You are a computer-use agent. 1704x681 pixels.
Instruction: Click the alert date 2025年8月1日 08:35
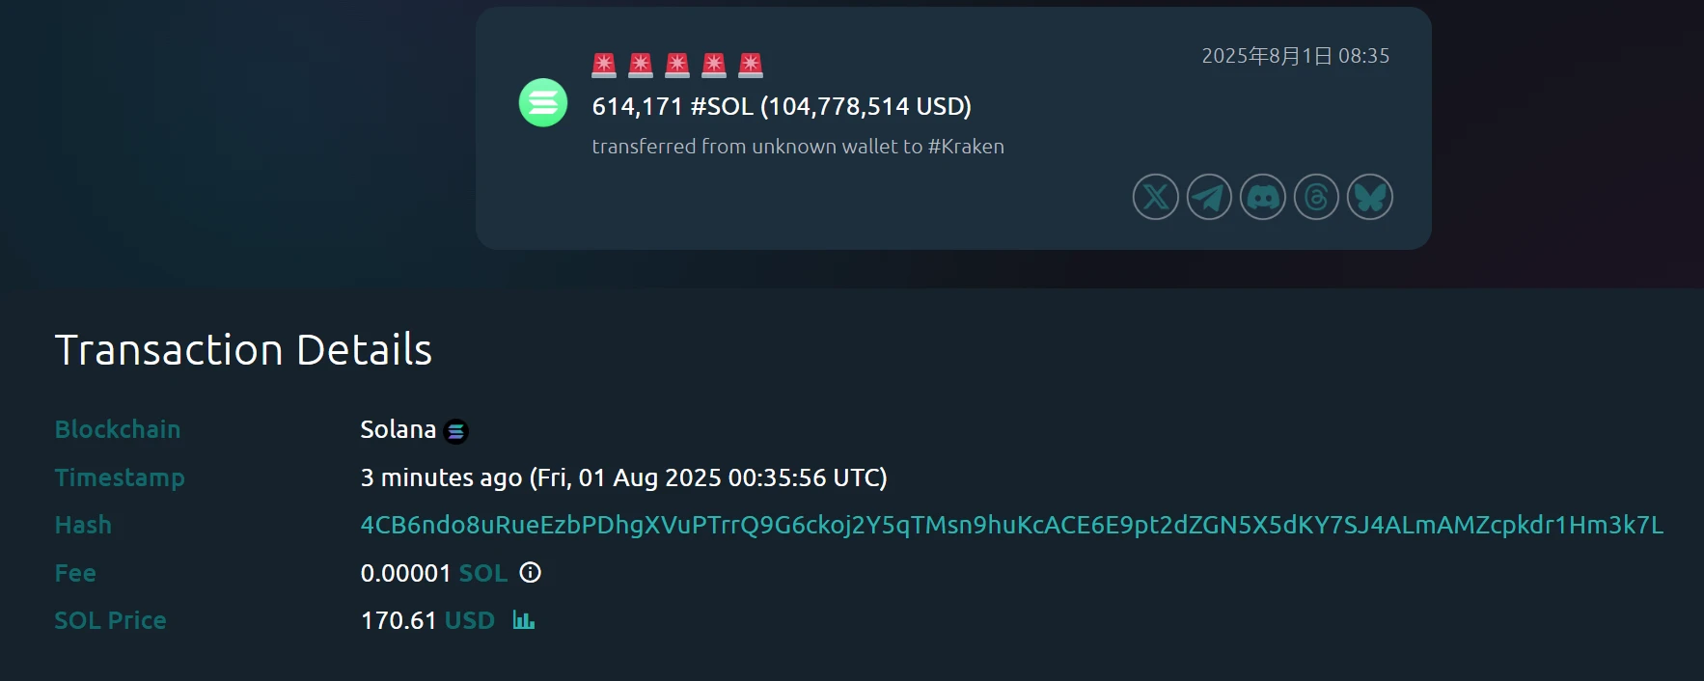coord(1295,56)
